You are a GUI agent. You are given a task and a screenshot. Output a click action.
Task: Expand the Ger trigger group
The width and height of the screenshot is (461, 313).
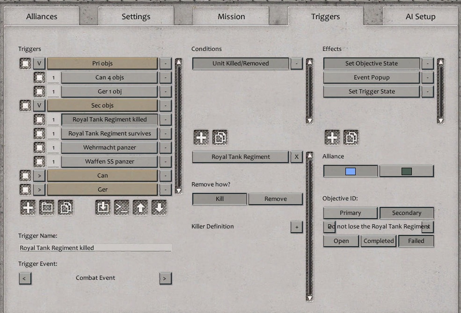39,189
